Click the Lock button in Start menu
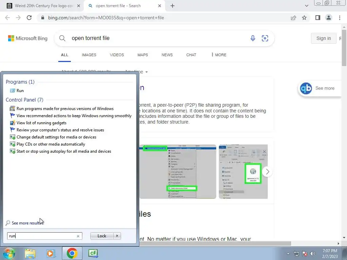The height and width of the screenshot is (260, 347). [x=102, y=236]
